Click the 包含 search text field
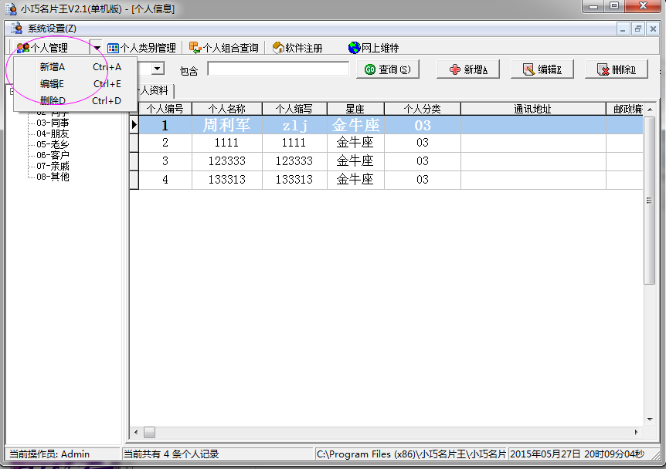Screen dimensions: 666x469 click(278, 69)
